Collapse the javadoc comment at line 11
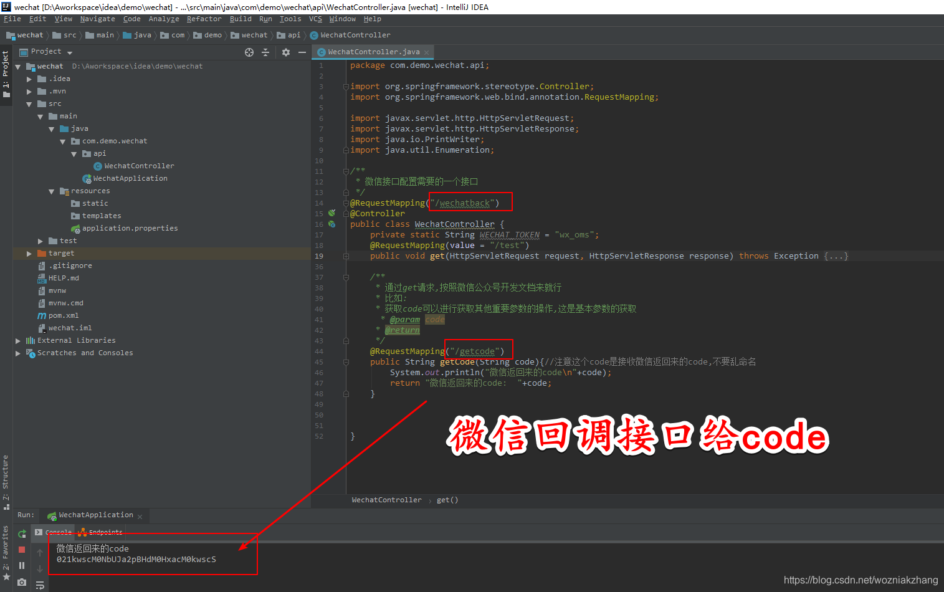This screenshot has height=592, width=944. click(346, 171)
